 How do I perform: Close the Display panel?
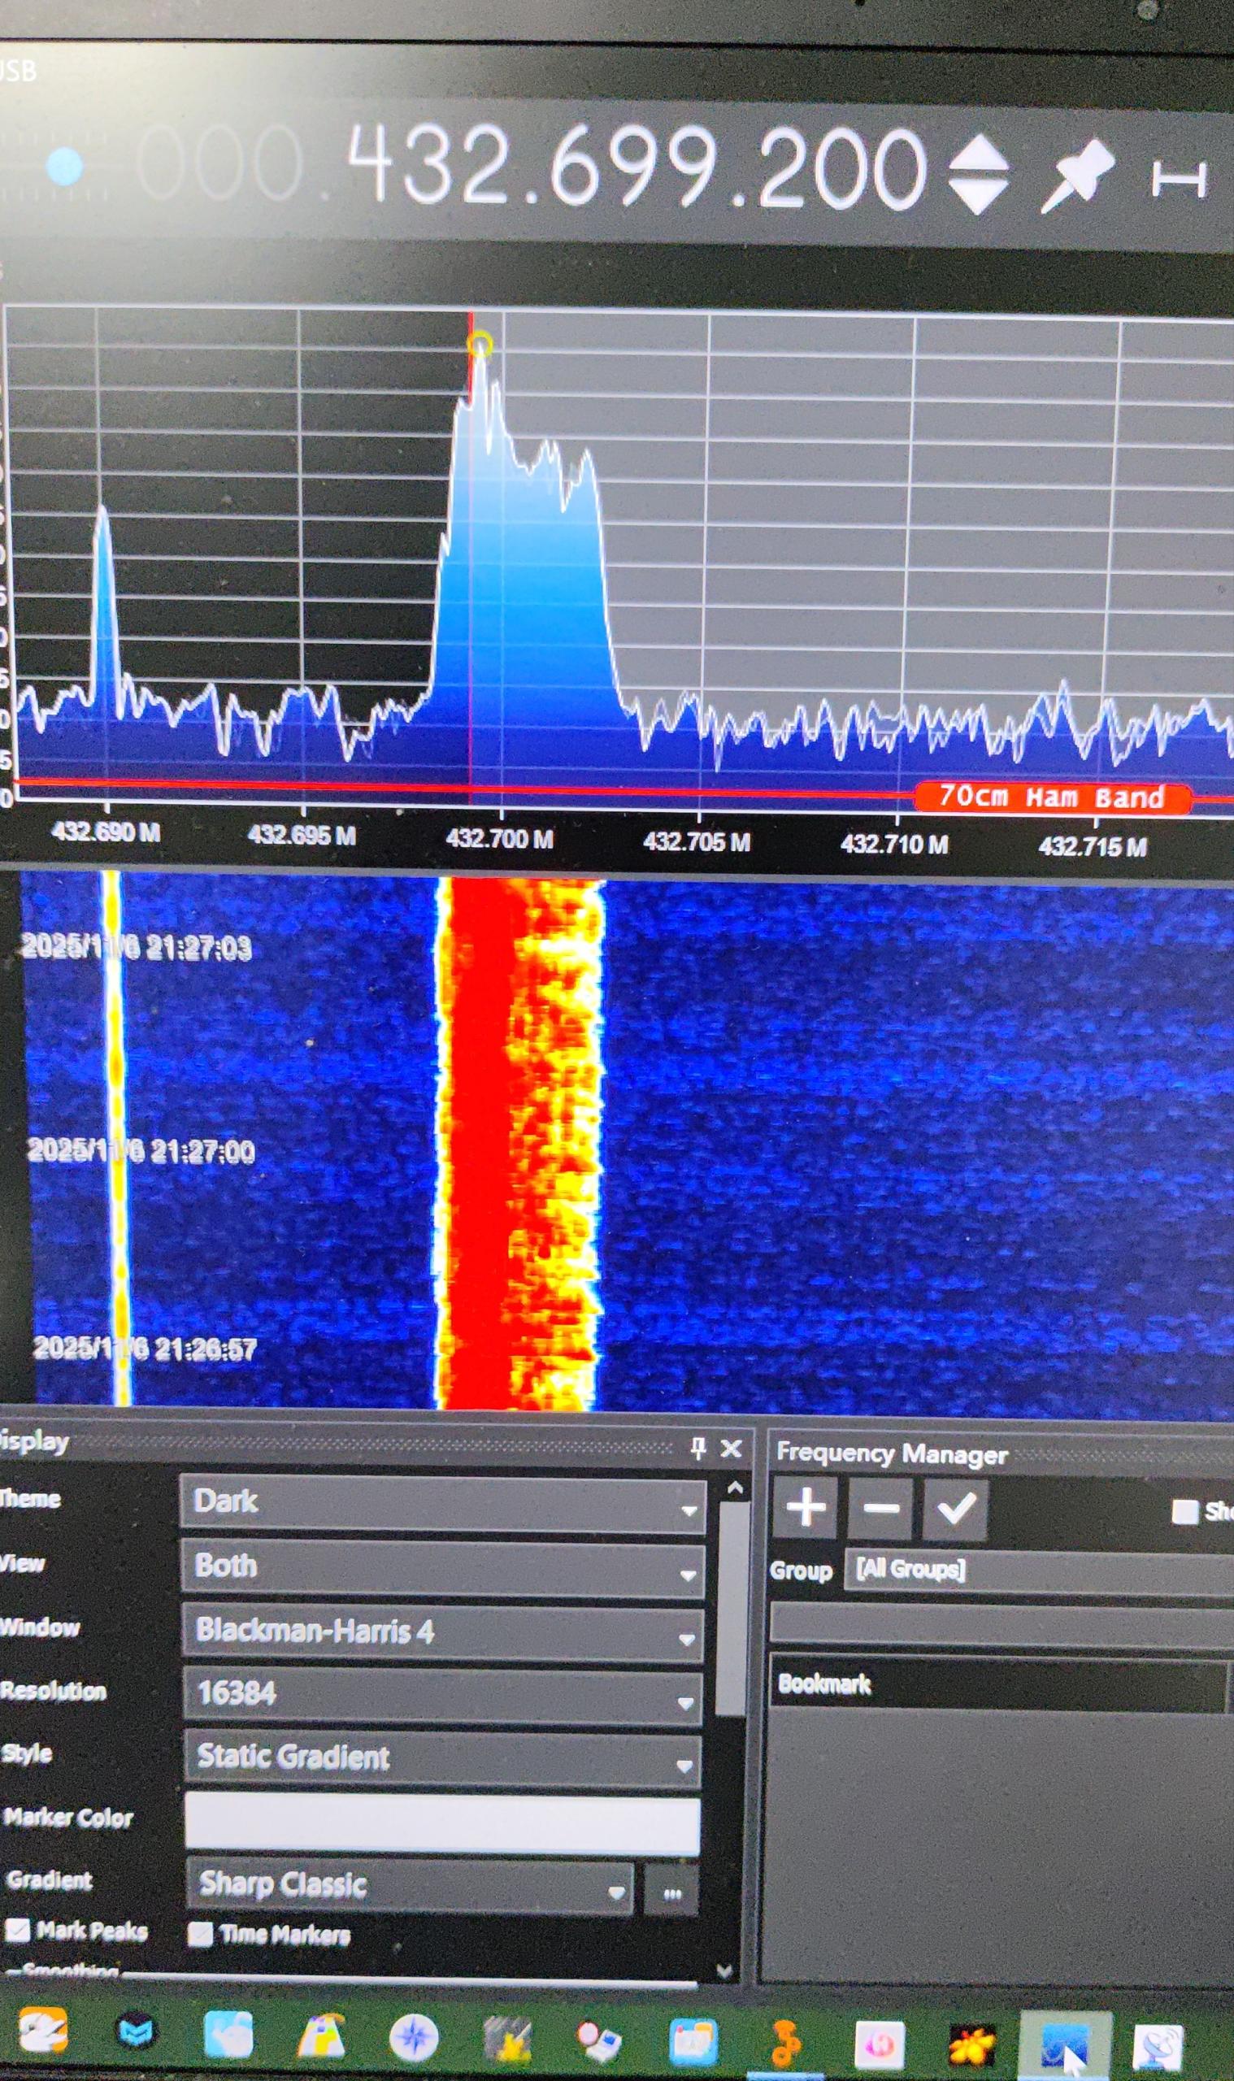click(731, 1449)
